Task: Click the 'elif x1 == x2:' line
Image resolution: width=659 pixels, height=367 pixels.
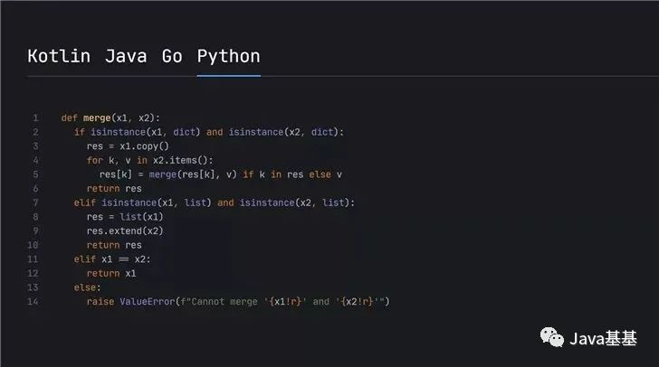Action: tap(112, 259)
